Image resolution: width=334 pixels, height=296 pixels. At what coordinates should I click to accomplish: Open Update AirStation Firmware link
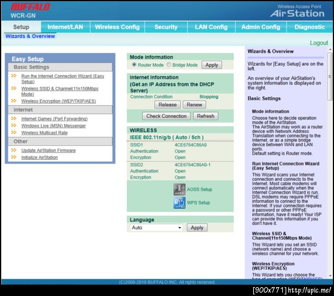pos(48,150)
